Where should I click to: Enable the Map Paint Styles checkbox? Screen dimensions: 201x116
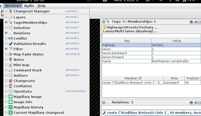click(6, 54)
